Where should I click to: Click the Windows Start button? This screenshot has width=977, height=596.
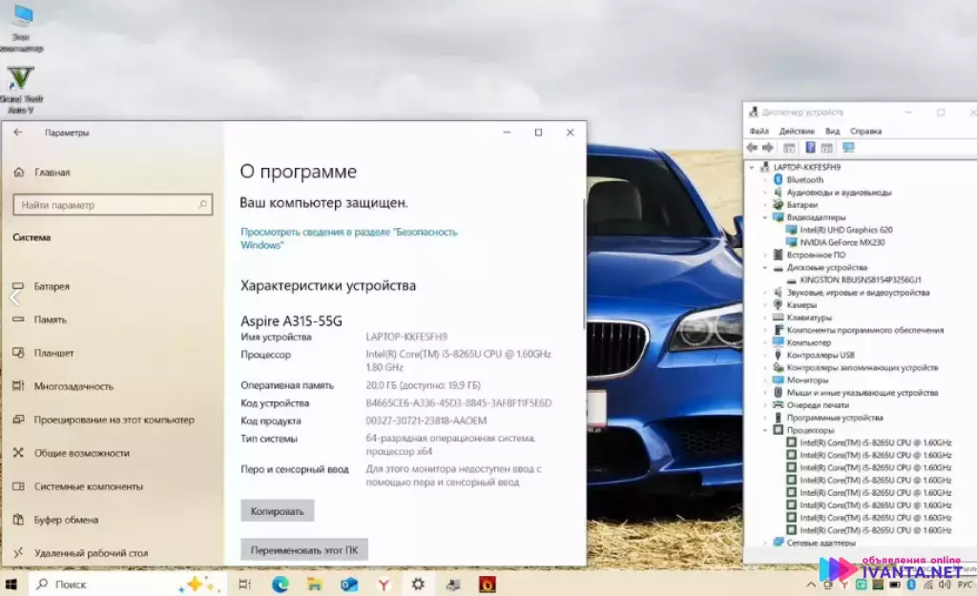[x=12, y=584]
